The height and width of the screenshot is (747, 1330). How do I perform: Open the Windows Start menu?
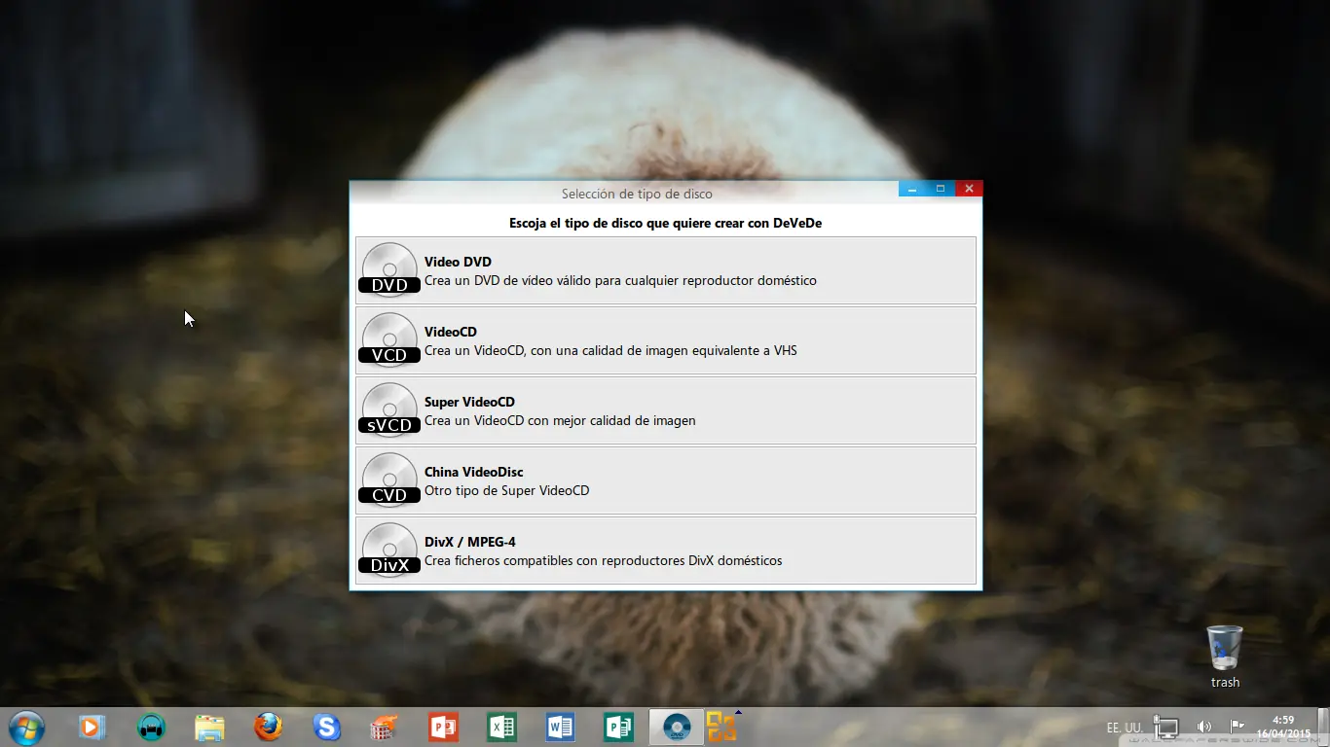click(26, 728)
